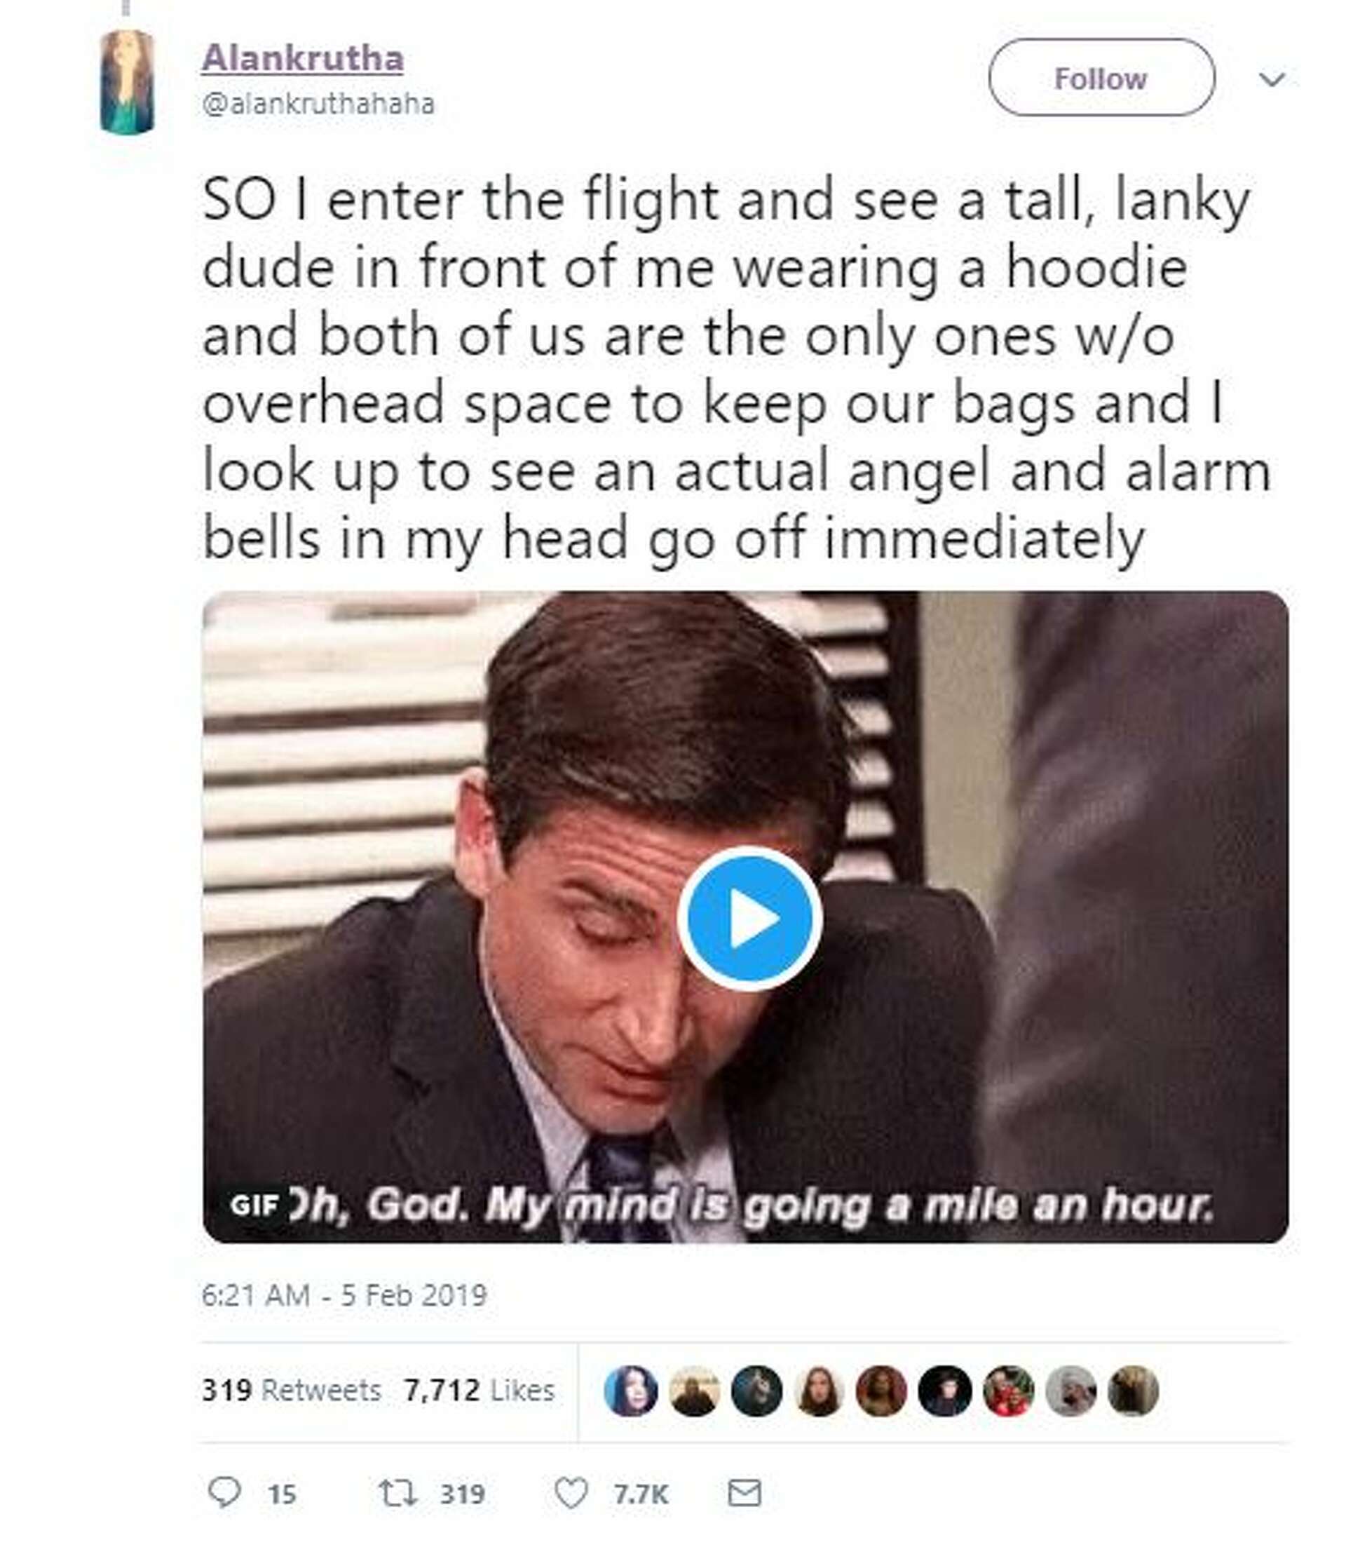Expand the tweet options chevron
Image resolution: width=1346 pixels, height=1547 pixels.
[1272, 79]
